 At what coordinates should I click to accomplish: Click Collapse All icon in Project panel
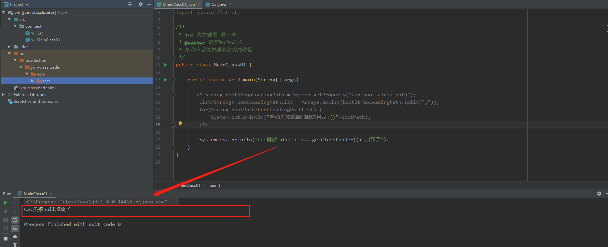coord(130,4)
